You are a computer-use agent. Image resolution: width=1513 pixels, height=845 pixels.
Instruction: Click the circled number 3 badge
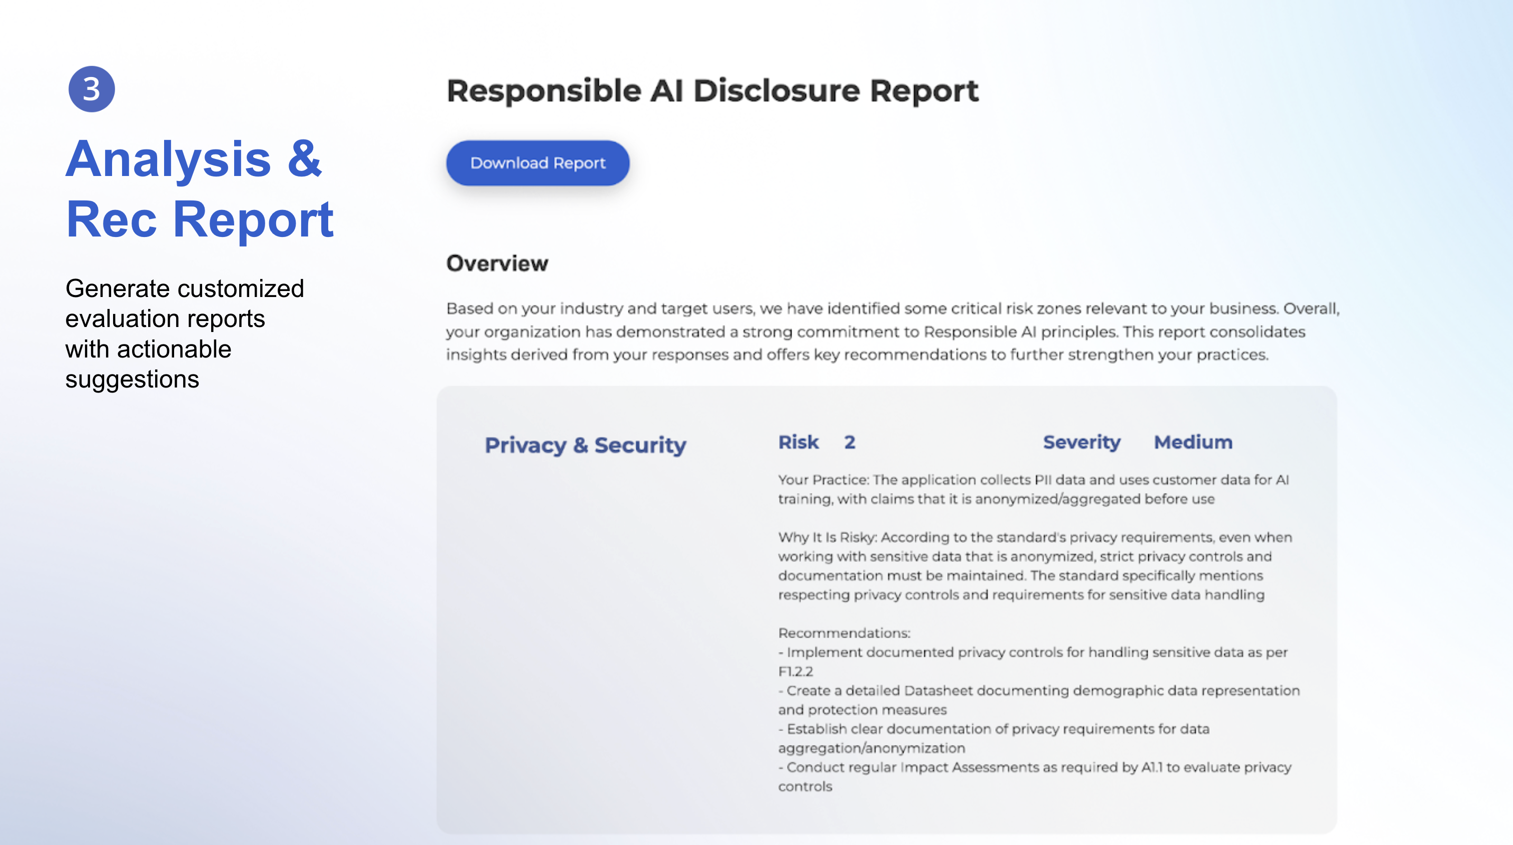coord(92,89)
